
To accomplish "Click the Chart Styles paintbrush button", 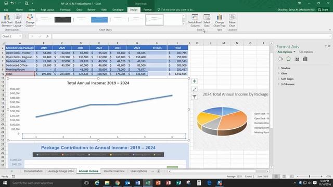I will tap(194, 89).
